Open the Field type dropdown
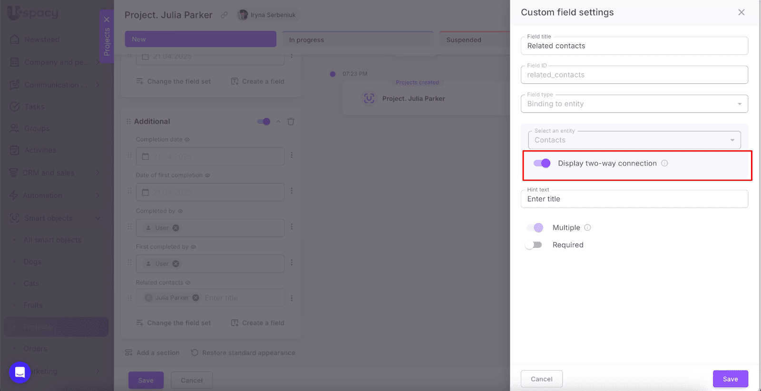The image size is (761, 391). point(634,104)
